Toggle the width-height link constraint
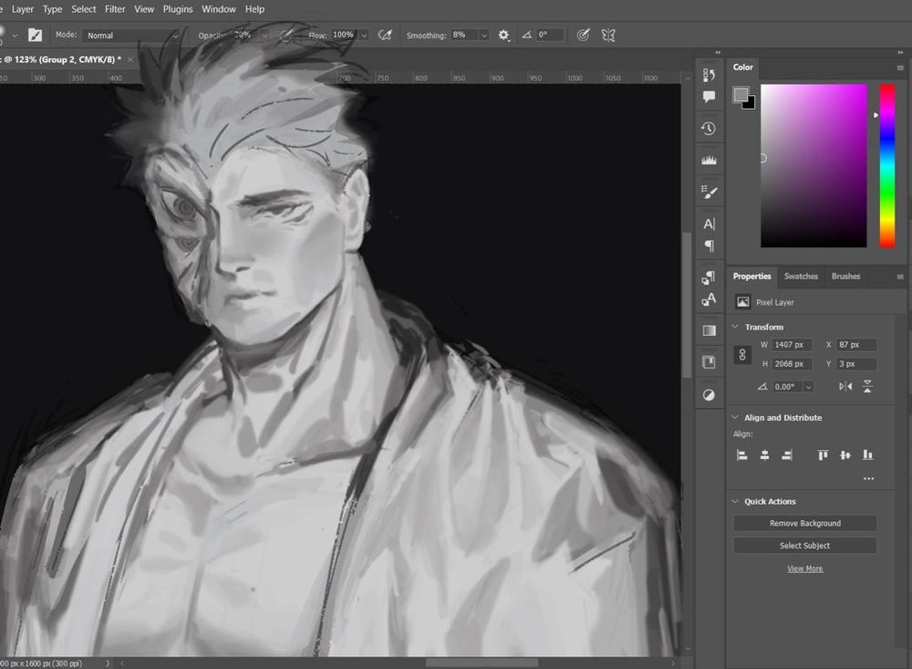Image resolution: width=912 pixels, height=669 pixels. coord(743,354)
